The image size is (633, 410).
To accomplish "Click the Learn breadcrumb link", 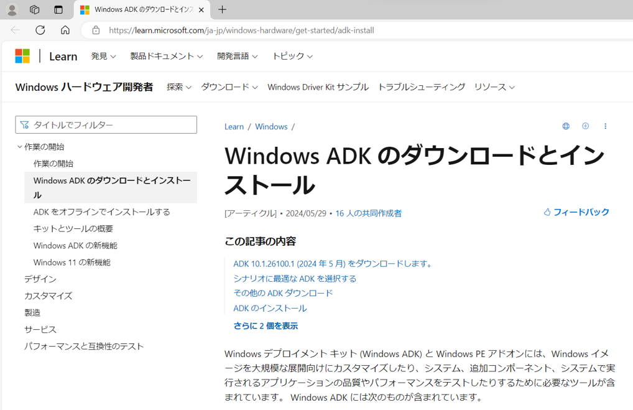I will [x=234, y=126].
